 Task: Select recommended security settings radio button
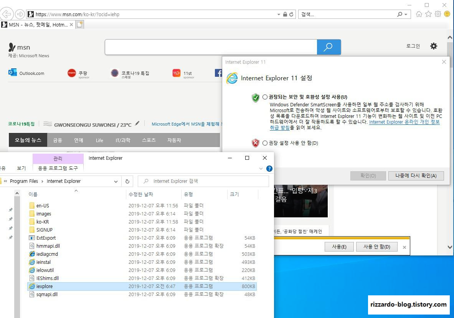265,97
